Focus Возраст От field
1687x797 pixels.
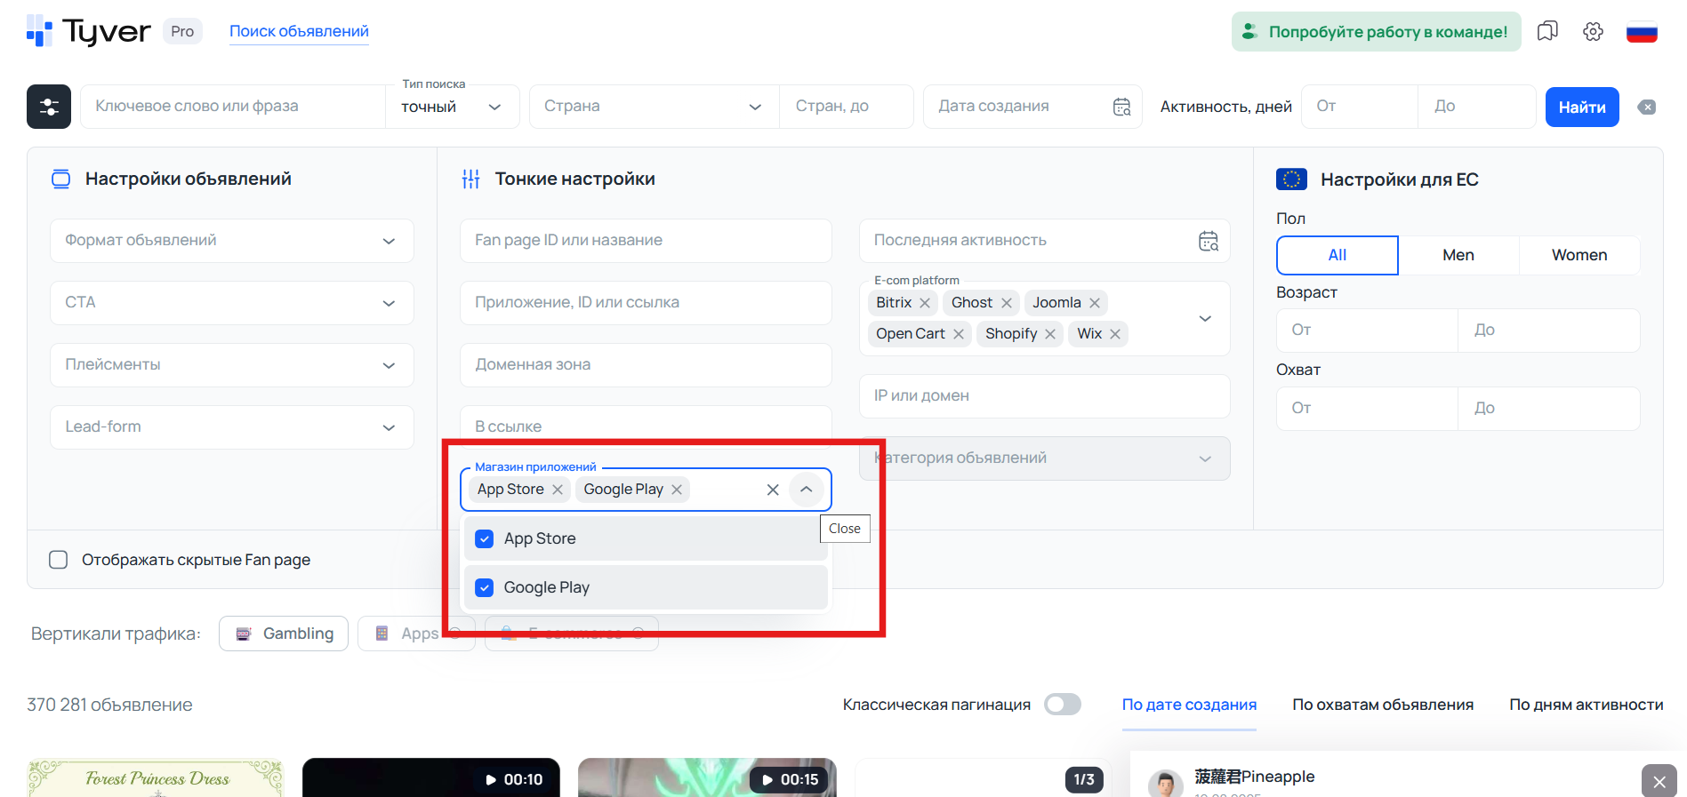(x=1368, y=331)
